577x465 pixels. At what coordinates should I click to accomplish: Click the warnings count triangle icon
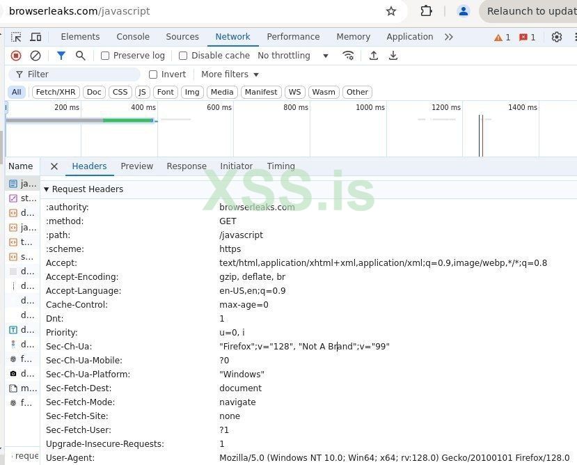[x=498, y=37]
